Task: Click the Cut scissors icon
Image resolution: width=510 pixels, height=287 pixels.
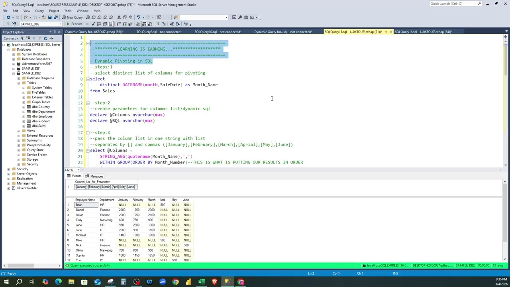Action: [x=119, y=17]
